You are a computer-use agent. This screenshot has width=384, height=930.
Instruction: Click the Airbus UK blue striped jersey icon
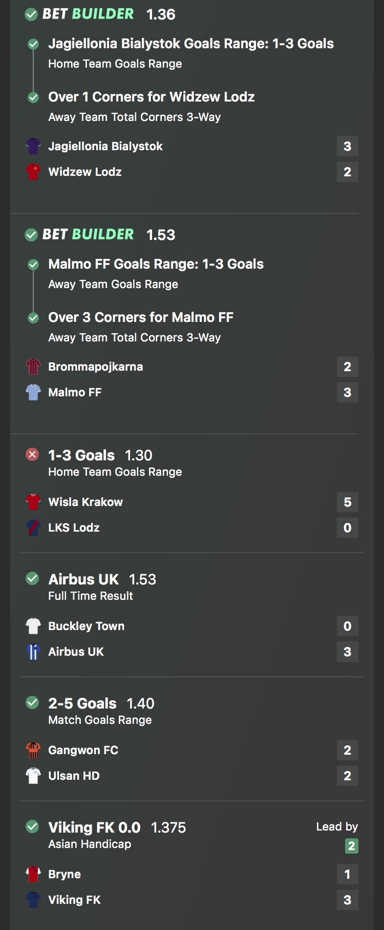(x=33, y=652)
